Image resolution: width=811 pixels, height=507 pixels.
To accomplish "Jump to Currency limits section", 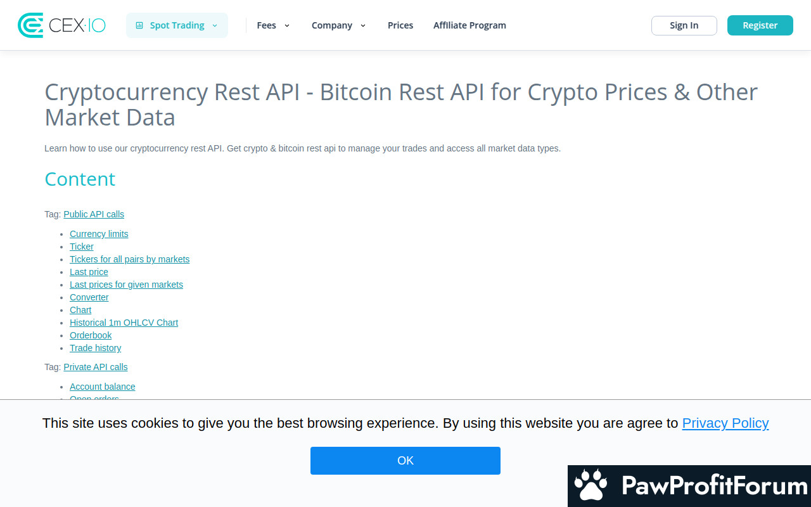I will pos(99,234).
